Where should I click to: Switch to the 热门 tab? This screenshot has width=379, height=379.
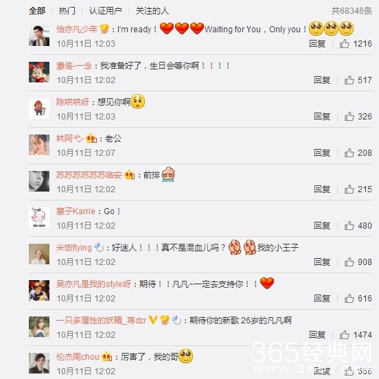[67, 10]
